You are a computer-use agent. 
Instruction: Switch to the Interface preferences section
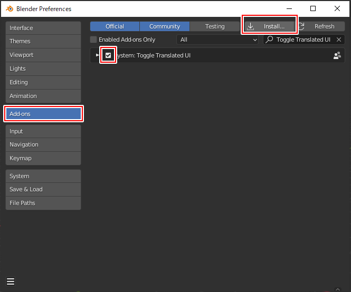(43, 28)
